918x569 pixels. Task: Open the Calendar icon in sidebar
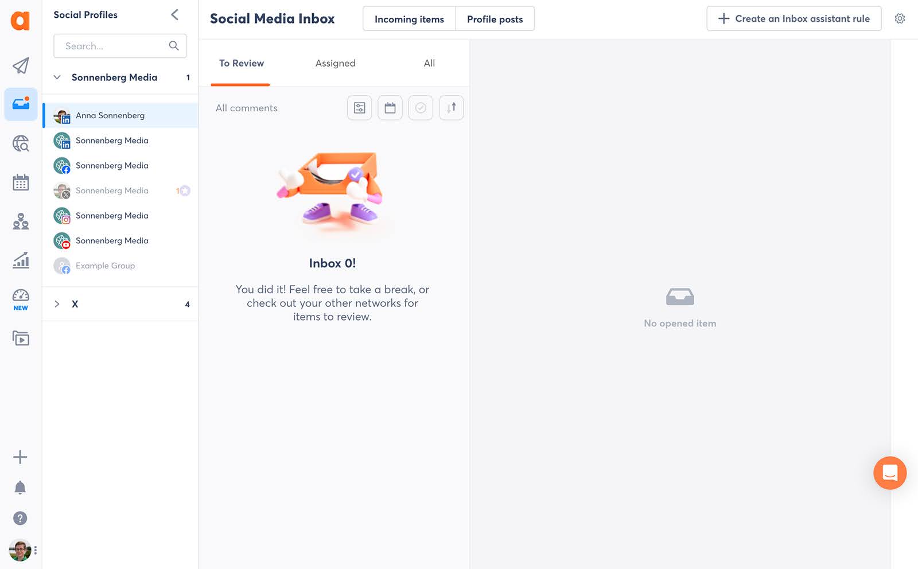click(x=21, y=182)
